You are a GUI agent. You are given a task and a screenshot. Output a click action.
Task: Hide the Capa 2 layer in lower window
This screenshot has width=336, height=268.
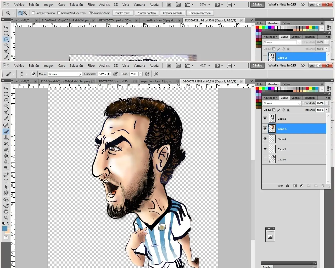[265, 119]
